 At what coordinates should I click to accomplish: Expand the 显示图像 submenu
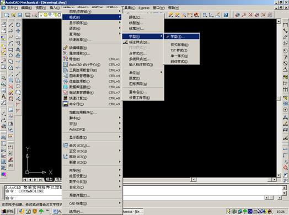92,137
